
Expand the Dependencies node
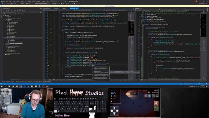click(8, 24)
